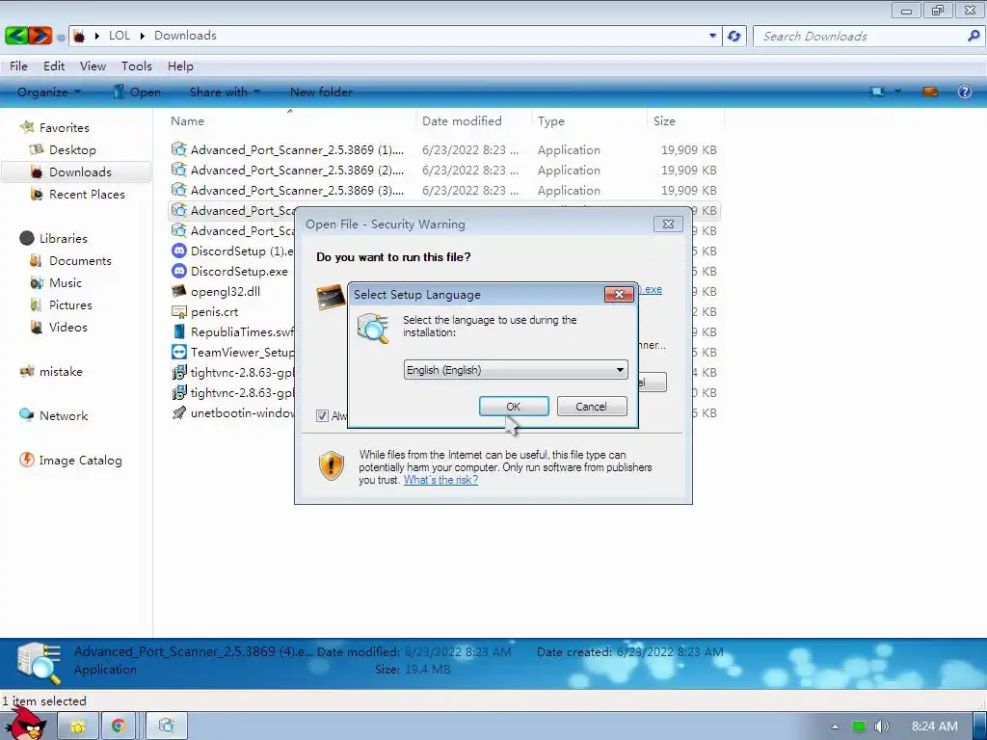Show hidden tray icons arrow
Image resolution: width=987 pixels, height=740 pixels.
[x=835, y=727]
